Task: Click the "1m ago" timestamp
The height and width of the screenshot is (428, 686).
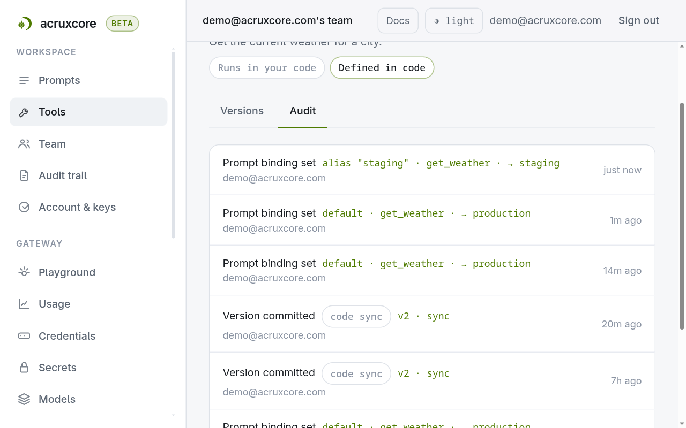Action: point(625,220)
